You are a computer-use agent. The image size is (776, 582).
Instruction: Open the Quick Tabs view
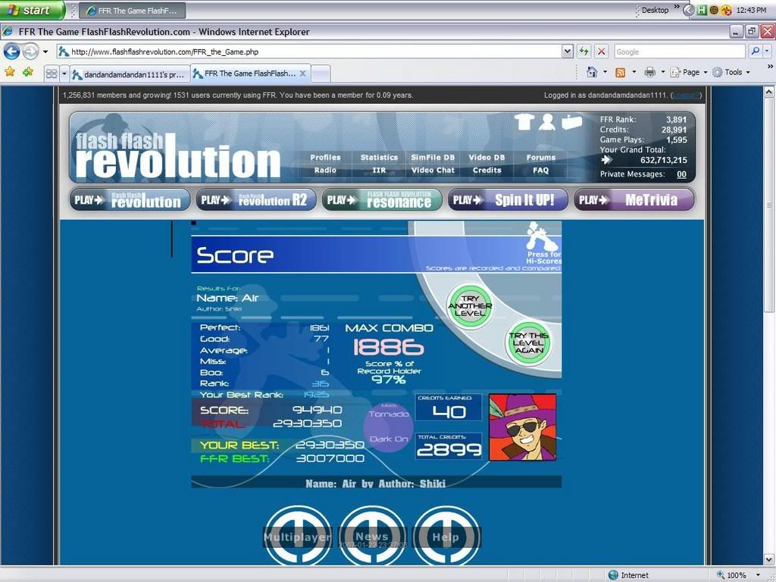pyautogui.click(x=52, y=74)
